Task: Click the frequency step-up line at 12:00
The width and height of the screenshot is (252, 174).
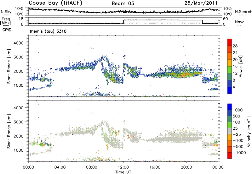Action: coord(123,22)
